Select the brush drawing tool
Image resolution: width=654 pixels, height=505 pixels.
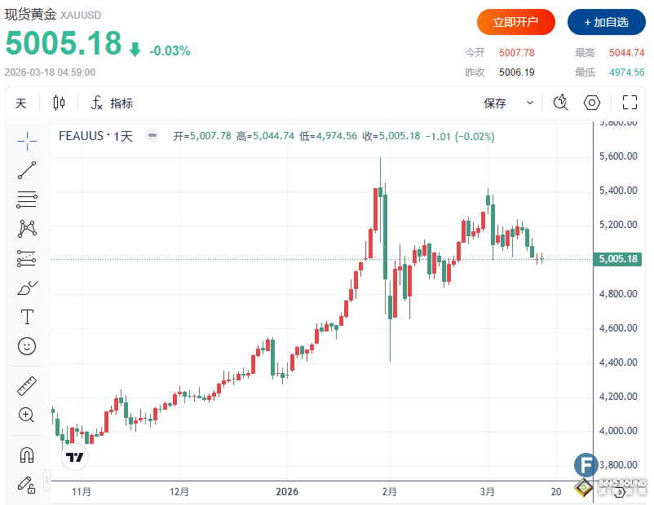point(27,288)
